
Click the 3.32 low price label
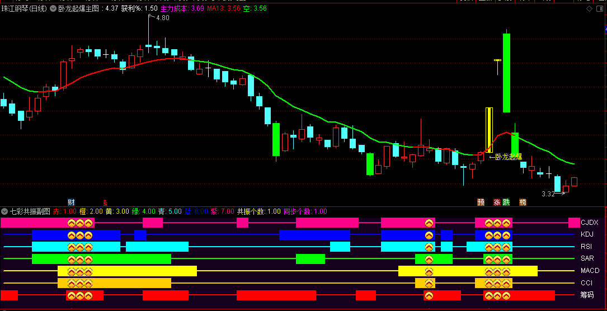548,194
